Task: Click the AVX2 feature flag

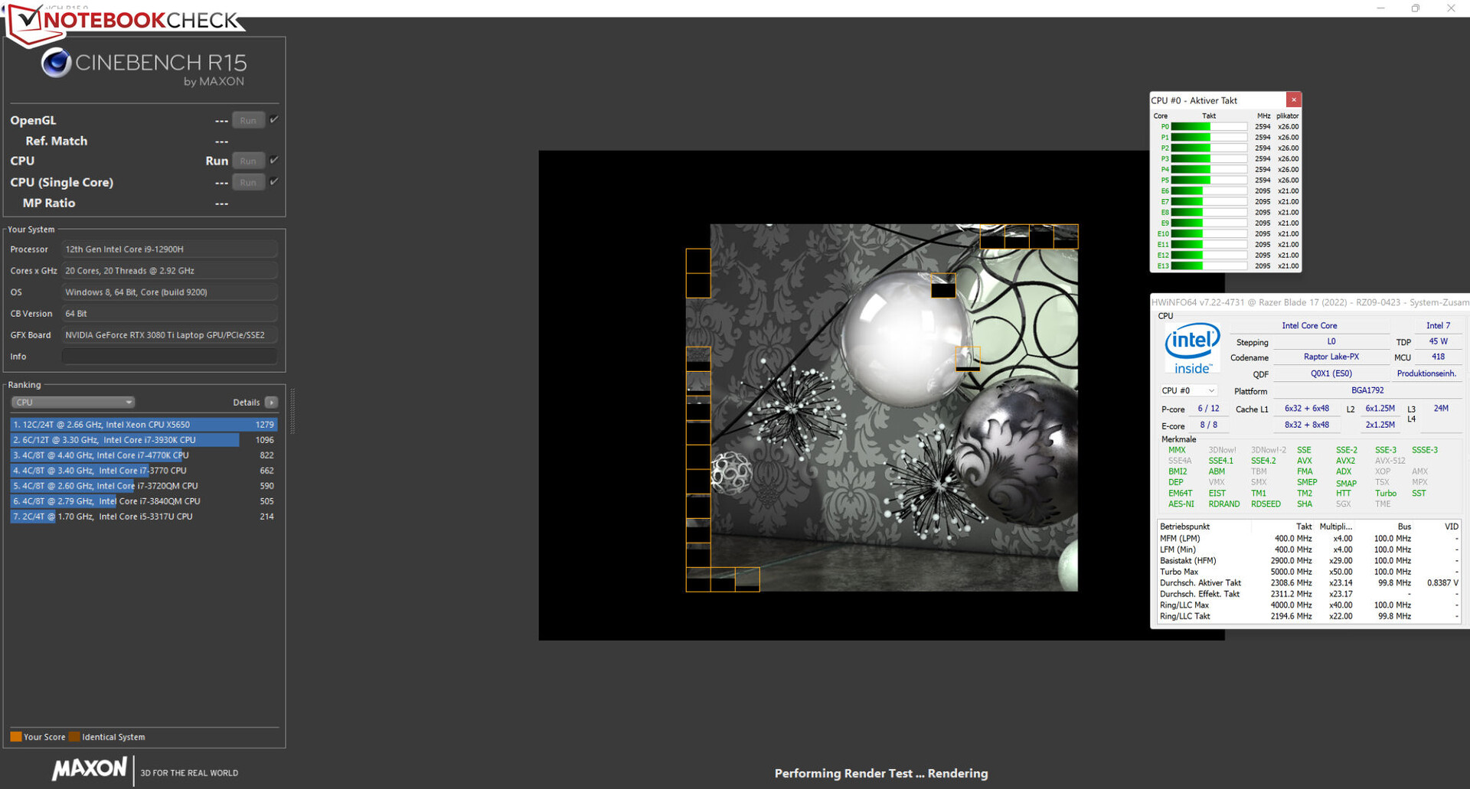Action: pos(1345,461)
